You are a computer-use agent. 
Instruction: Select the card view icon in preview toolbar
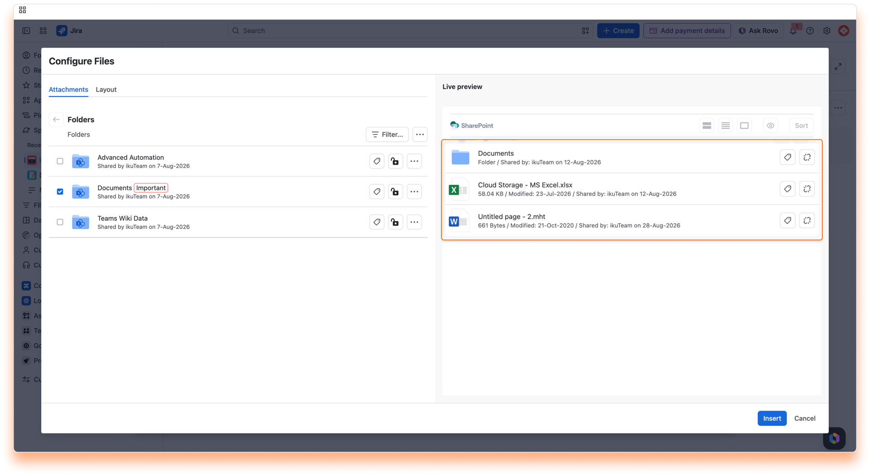click(744, 125)
